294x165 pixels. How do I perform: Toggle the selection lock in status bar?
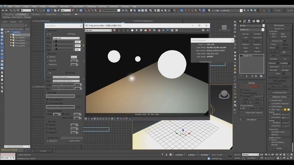[x=166, y=155]
